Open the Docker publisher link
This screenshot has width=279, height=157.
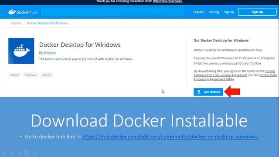click(x=50, y=53)
